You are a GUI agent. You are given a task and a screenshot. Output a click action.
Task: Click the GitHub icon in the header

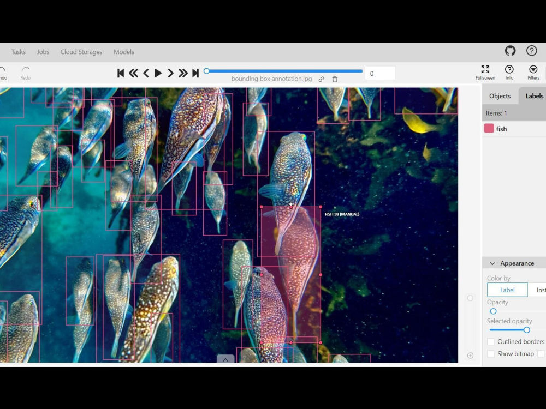(x=510, y=51)
